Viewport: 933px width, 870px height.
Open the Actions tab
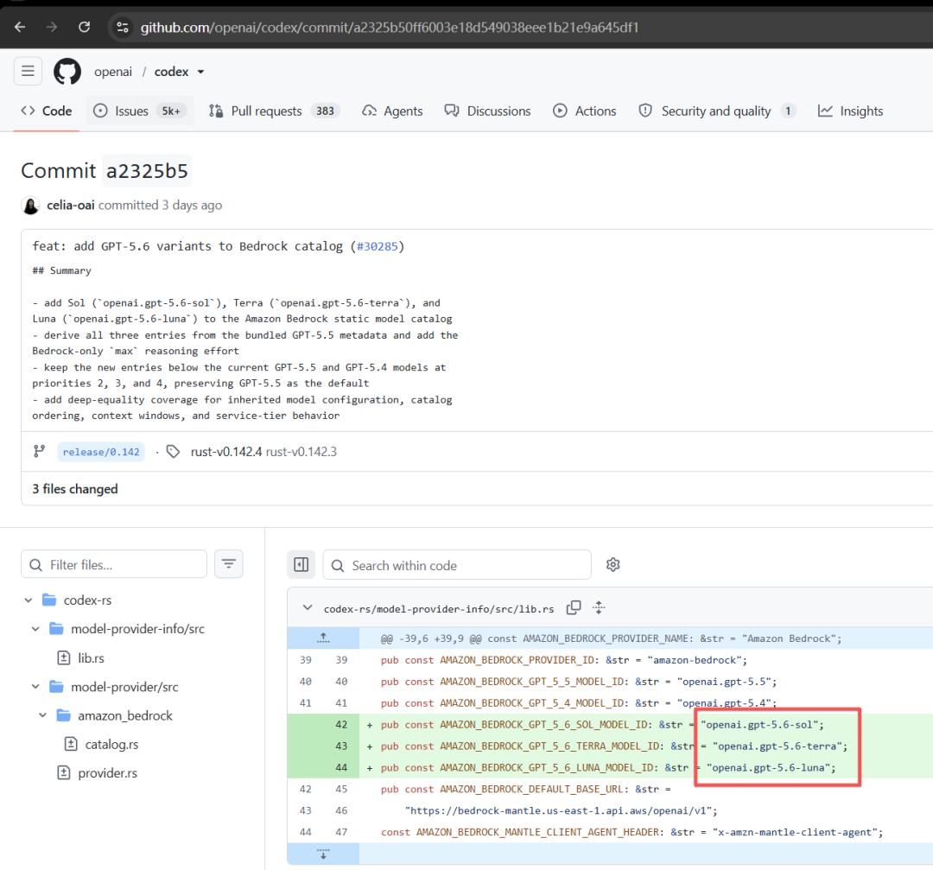[x=584, y=111]
